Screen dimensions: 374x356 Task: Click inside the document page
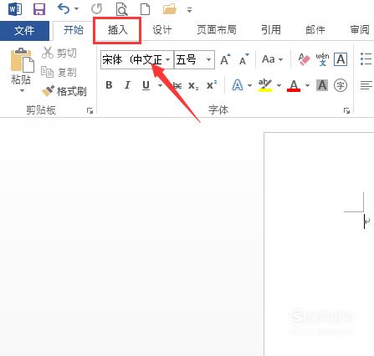(x=319, y=244)
